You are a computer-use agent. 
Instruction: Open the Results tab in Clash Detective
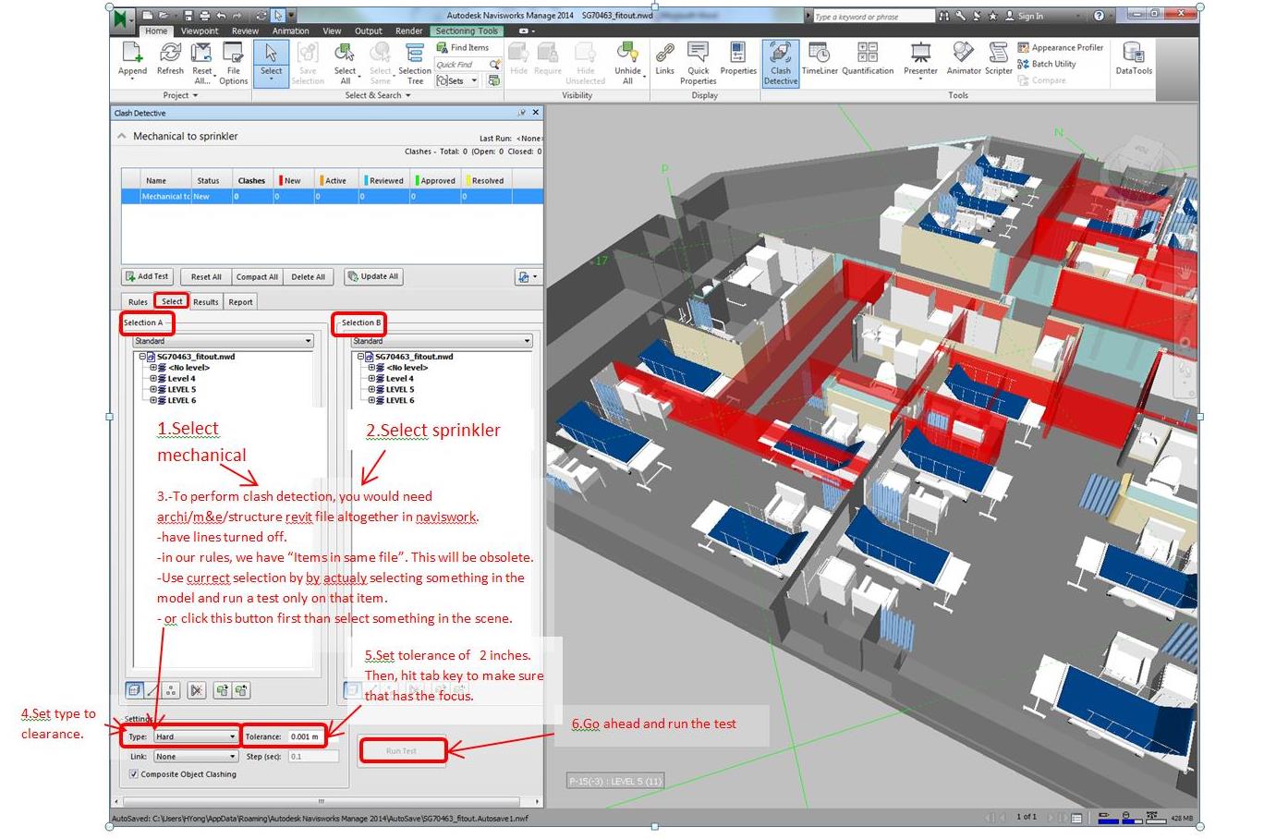click(206, 302)
